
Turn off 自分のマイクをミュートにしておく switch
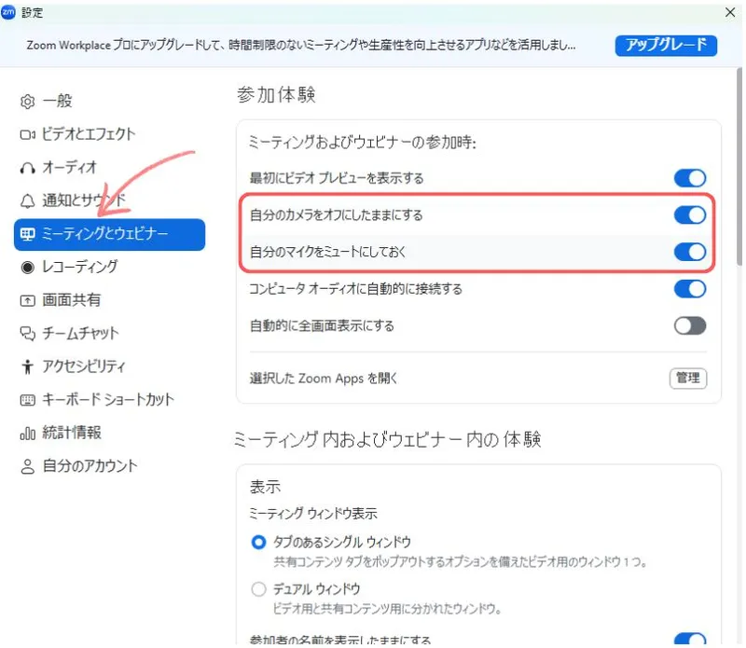pyautogui.click(x=689, y=252)
